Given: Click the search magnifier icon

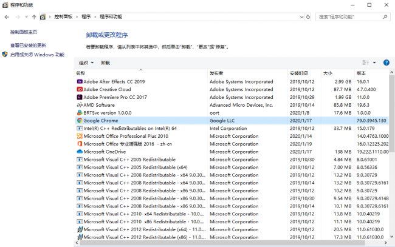Looking at the screenshot, I should [385, 17].
